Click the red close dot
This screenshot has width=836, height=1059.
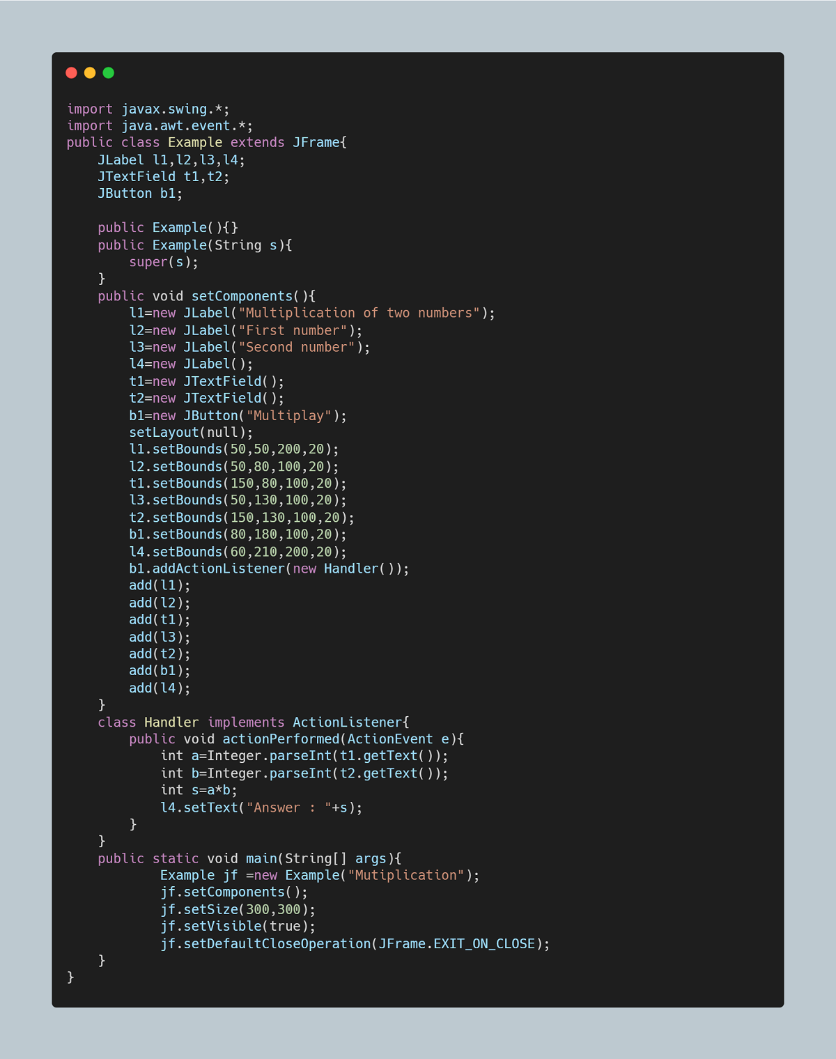pyautogui.click(x=71, y=72)
